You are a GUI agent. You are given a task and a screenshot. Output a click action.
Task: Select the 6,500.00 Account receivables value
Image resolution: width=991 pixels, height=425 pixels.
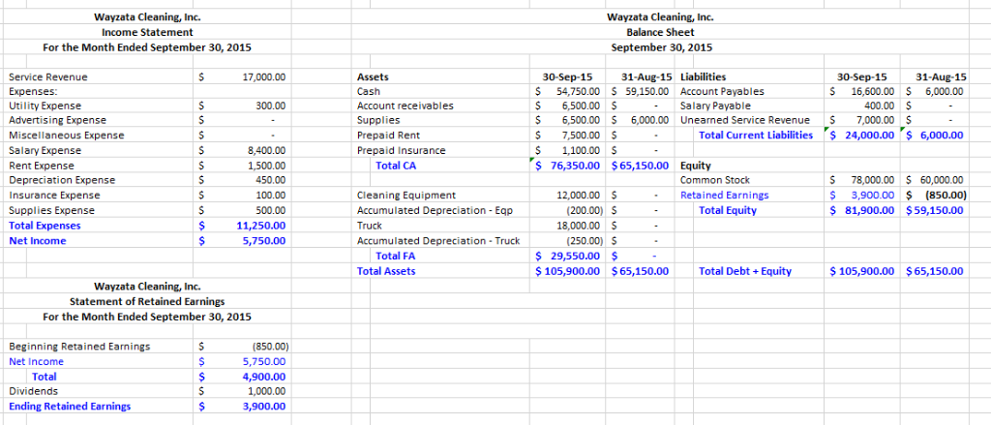tap(581, 106)
